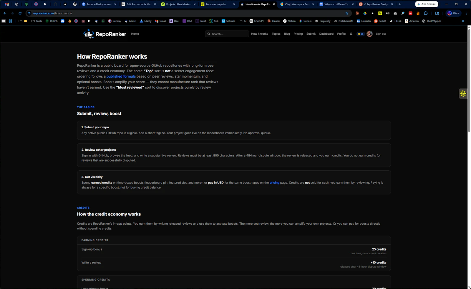Viewport: 471px width, 289px height.
Task: Open the Perplexity bookmark
Action: [x=323, y=21]
